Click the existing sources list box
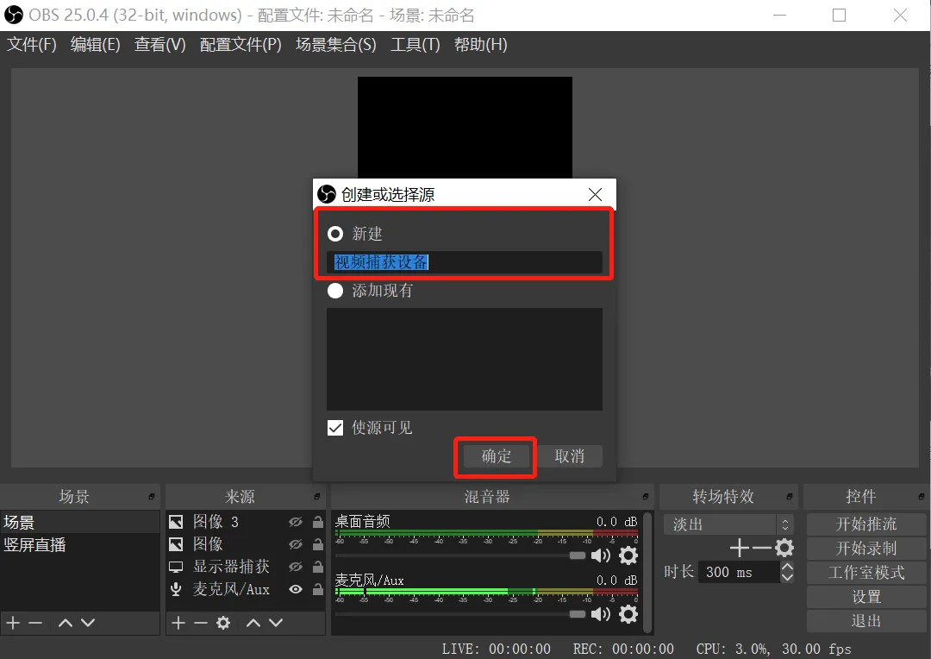 [x=465, y=359]
